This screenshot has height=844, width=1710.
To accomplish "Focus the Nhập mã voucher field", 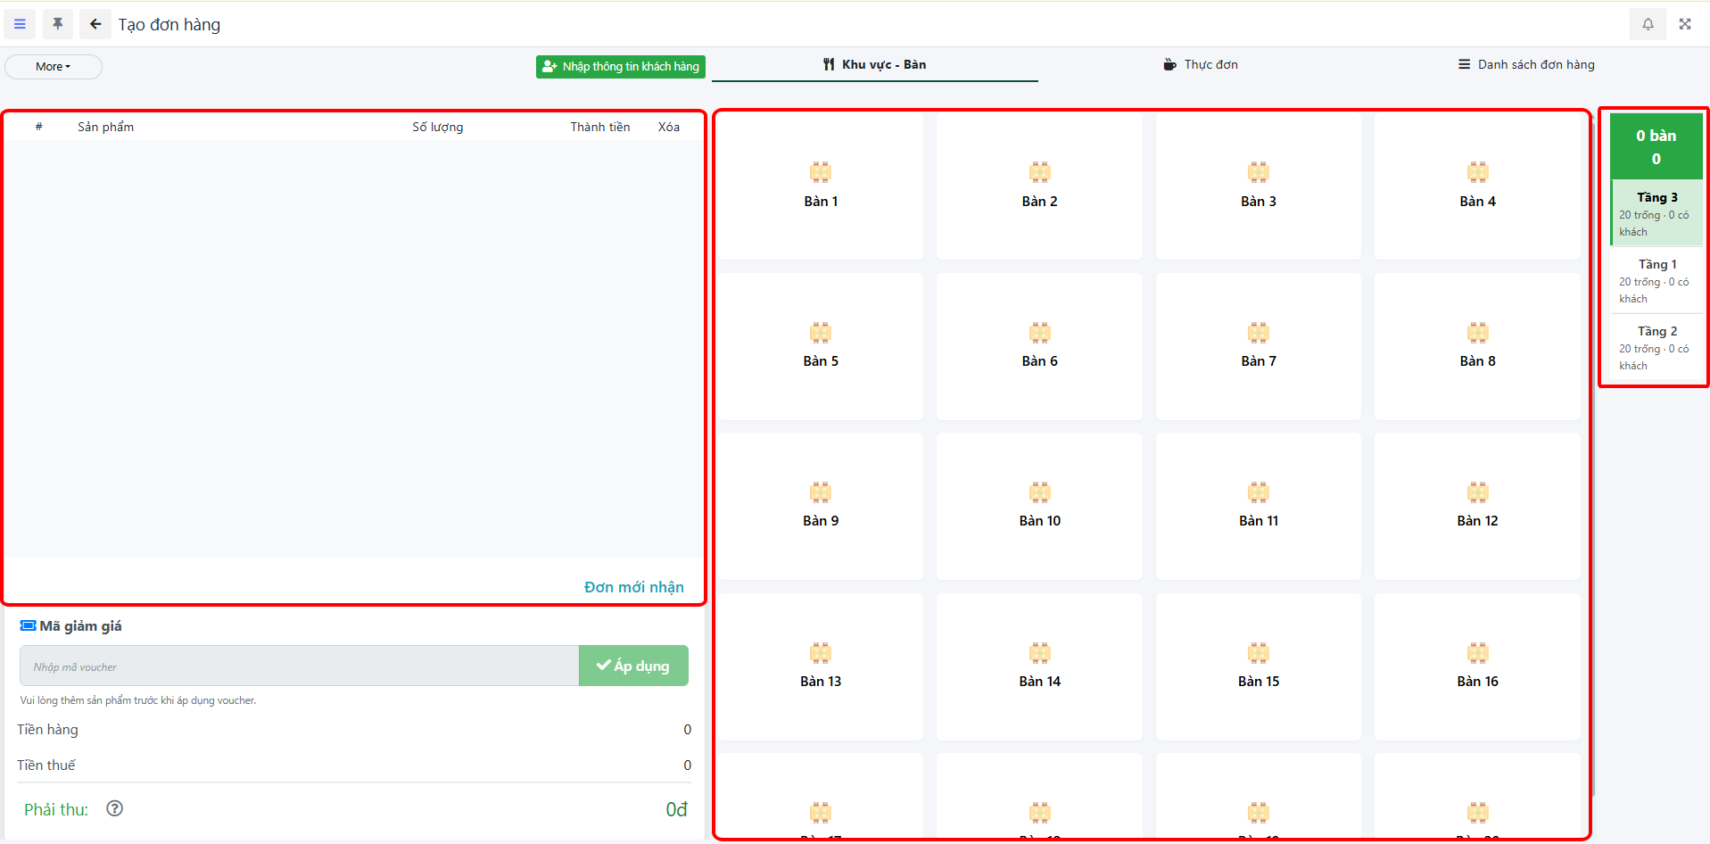I will coord(299,666).
